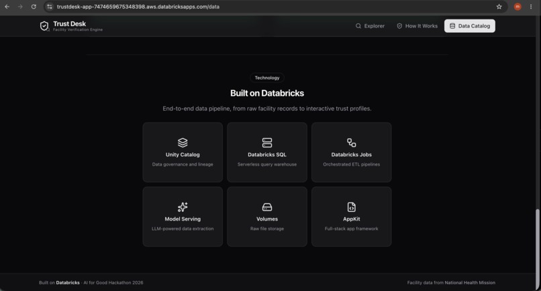Click 'Full-stack app framework' text
Viewport: 541px width, 291px height.
[x=351, y=229]
